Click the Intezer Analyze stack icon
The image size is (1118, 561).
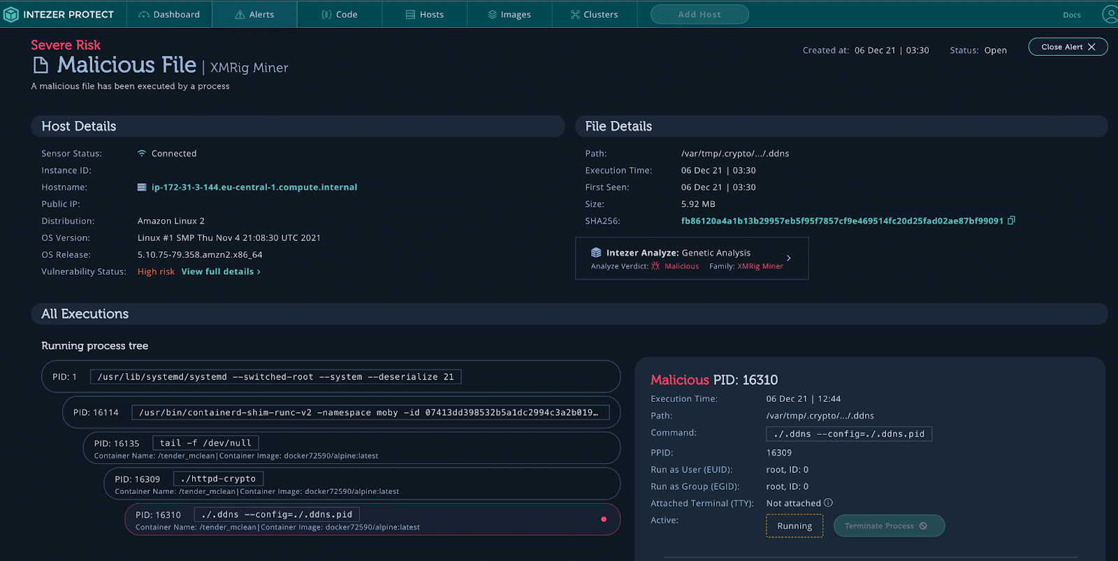(596, 253)
